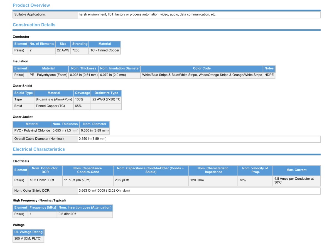Select the 0.5 dB/100ft insertion loss cell
This screenshot has height=245, width=334.
click(67, 214)
